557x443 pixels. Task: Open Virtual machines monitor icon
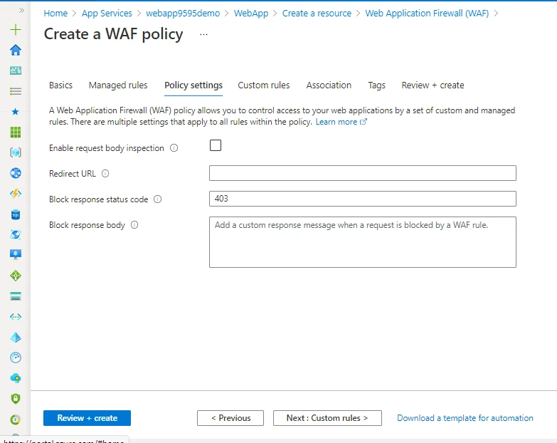(16, 255)
